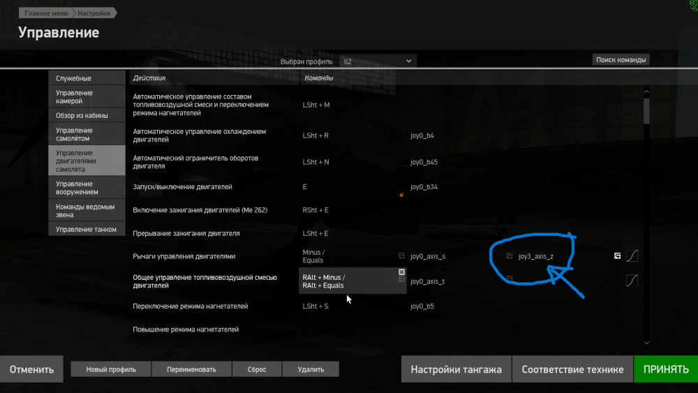Select Включение зажигания двигателей (Me 262) action
Screen dimensions: 698x393
pyautogui.click(x=200, y=210)
